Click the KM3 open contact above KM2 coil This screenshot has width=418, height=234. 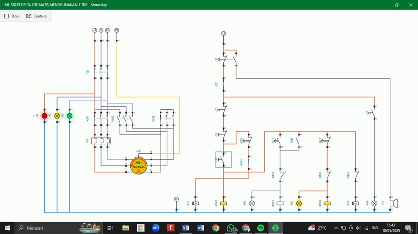pyautogui.click(x=282, y=175)
